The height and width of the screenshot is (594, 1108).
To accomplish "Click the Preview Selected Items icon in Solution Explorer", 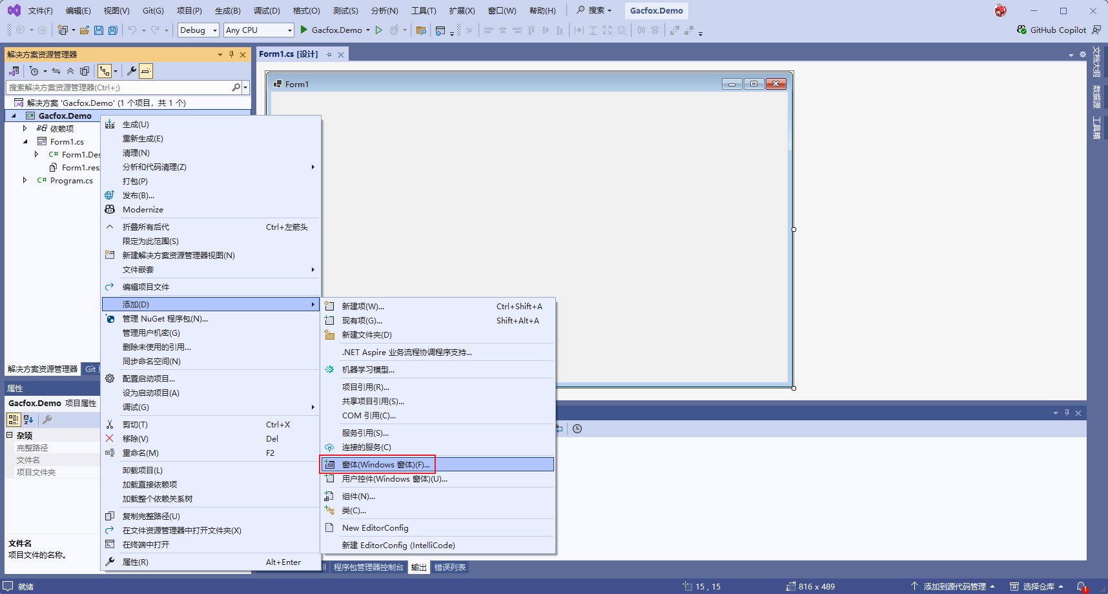I will [147, 71].
